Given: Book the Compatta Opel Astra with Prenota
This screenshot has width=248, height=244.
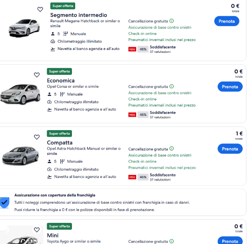Looking at the screenshot, I should tap(230, 149).
